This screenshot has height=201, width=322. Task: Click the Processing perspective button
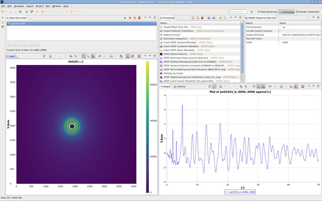(286, 12)
